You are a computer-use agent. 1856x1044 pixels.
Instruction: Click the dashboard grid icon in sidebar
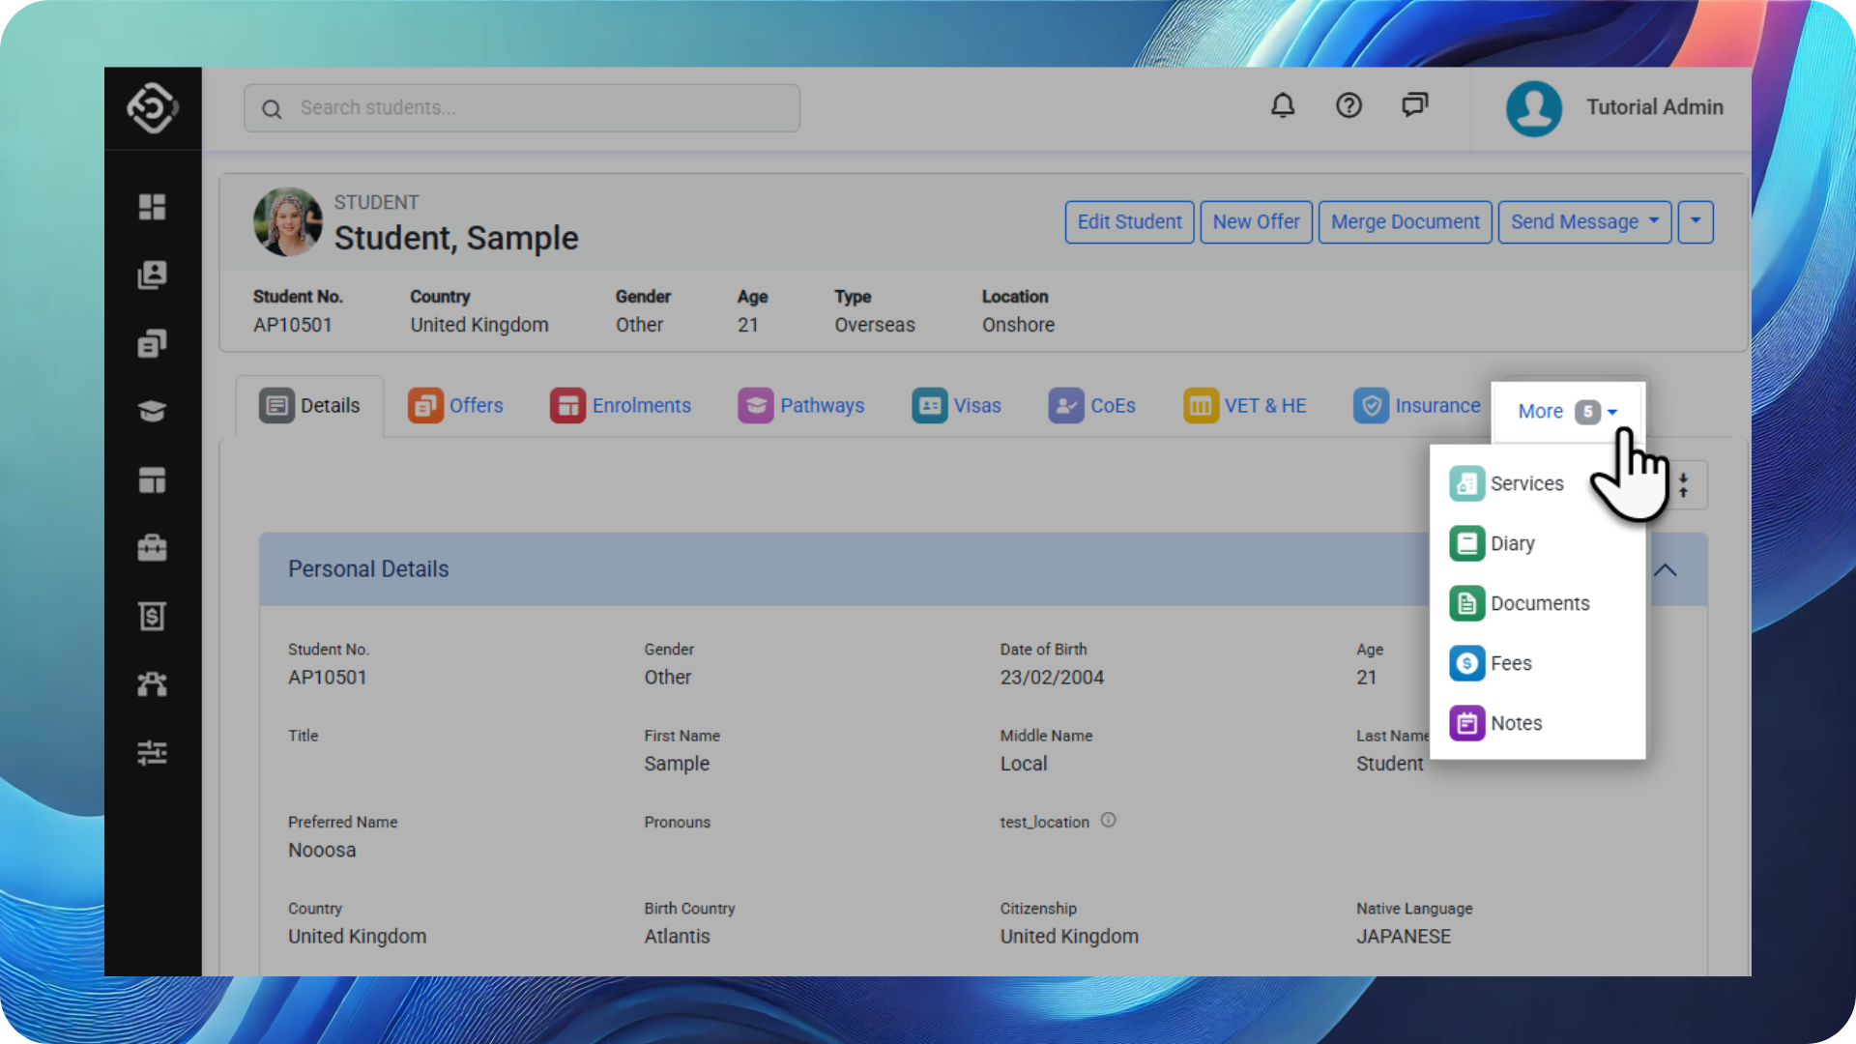pos(152,207)
